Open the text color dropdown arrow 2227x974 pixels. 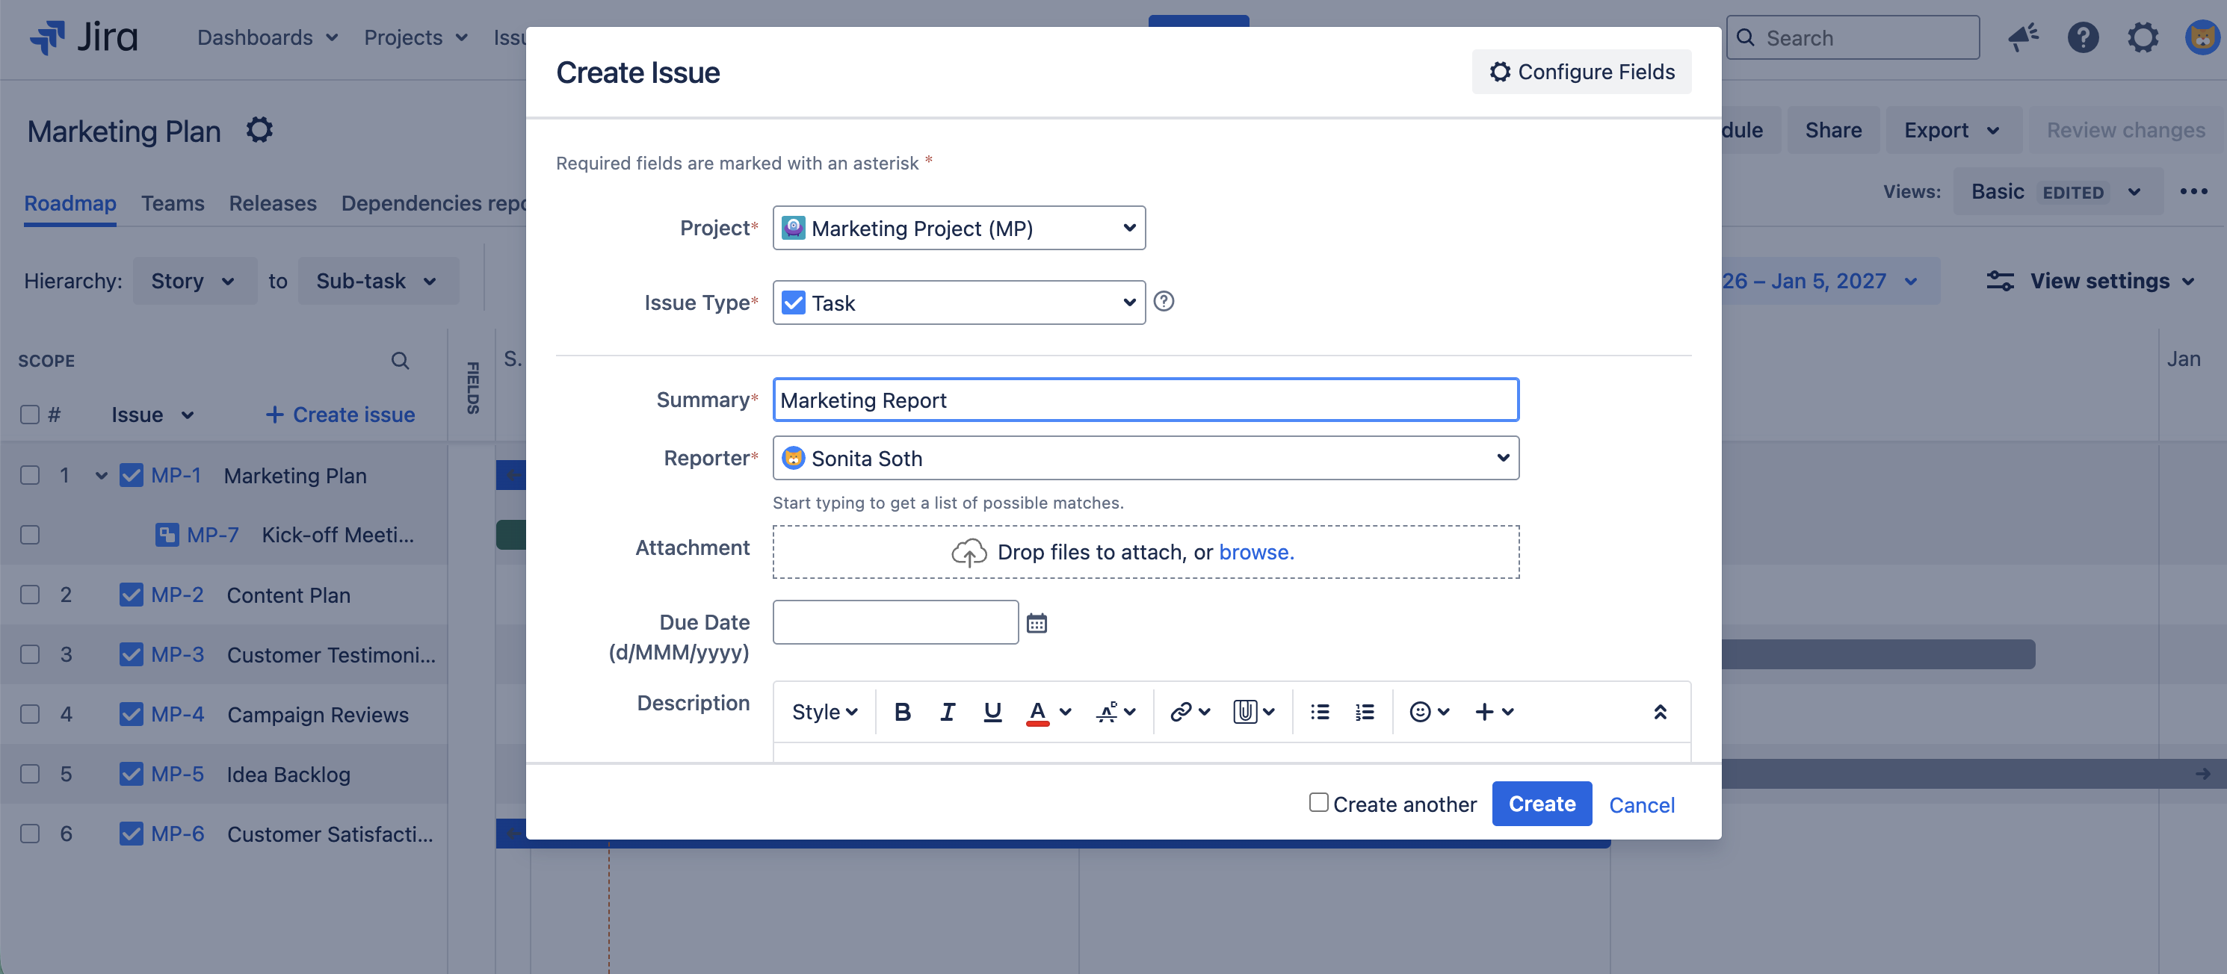click(x=1065, y=711)
